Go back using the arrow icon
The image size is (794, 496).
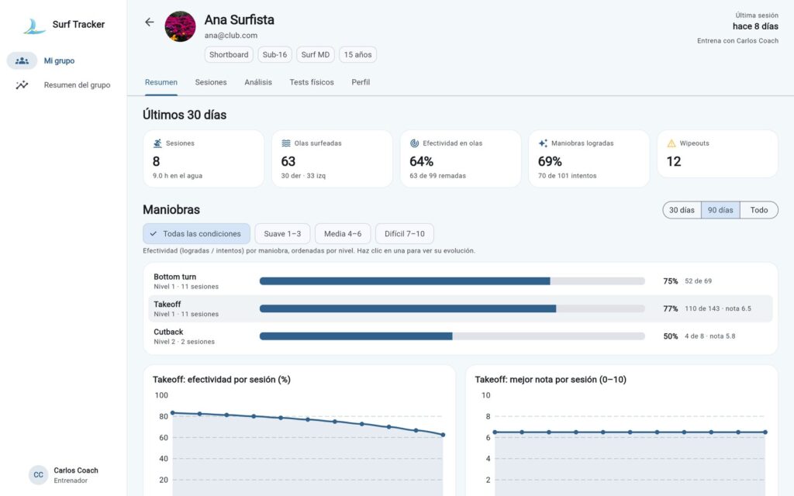coord(150,22)
